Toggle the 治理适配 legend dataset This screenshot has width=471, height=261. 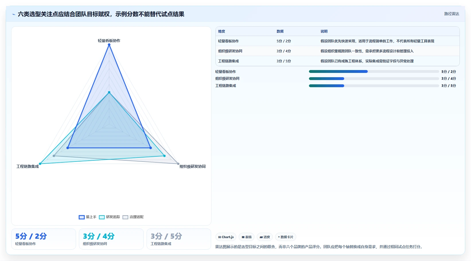click(133, 217)
